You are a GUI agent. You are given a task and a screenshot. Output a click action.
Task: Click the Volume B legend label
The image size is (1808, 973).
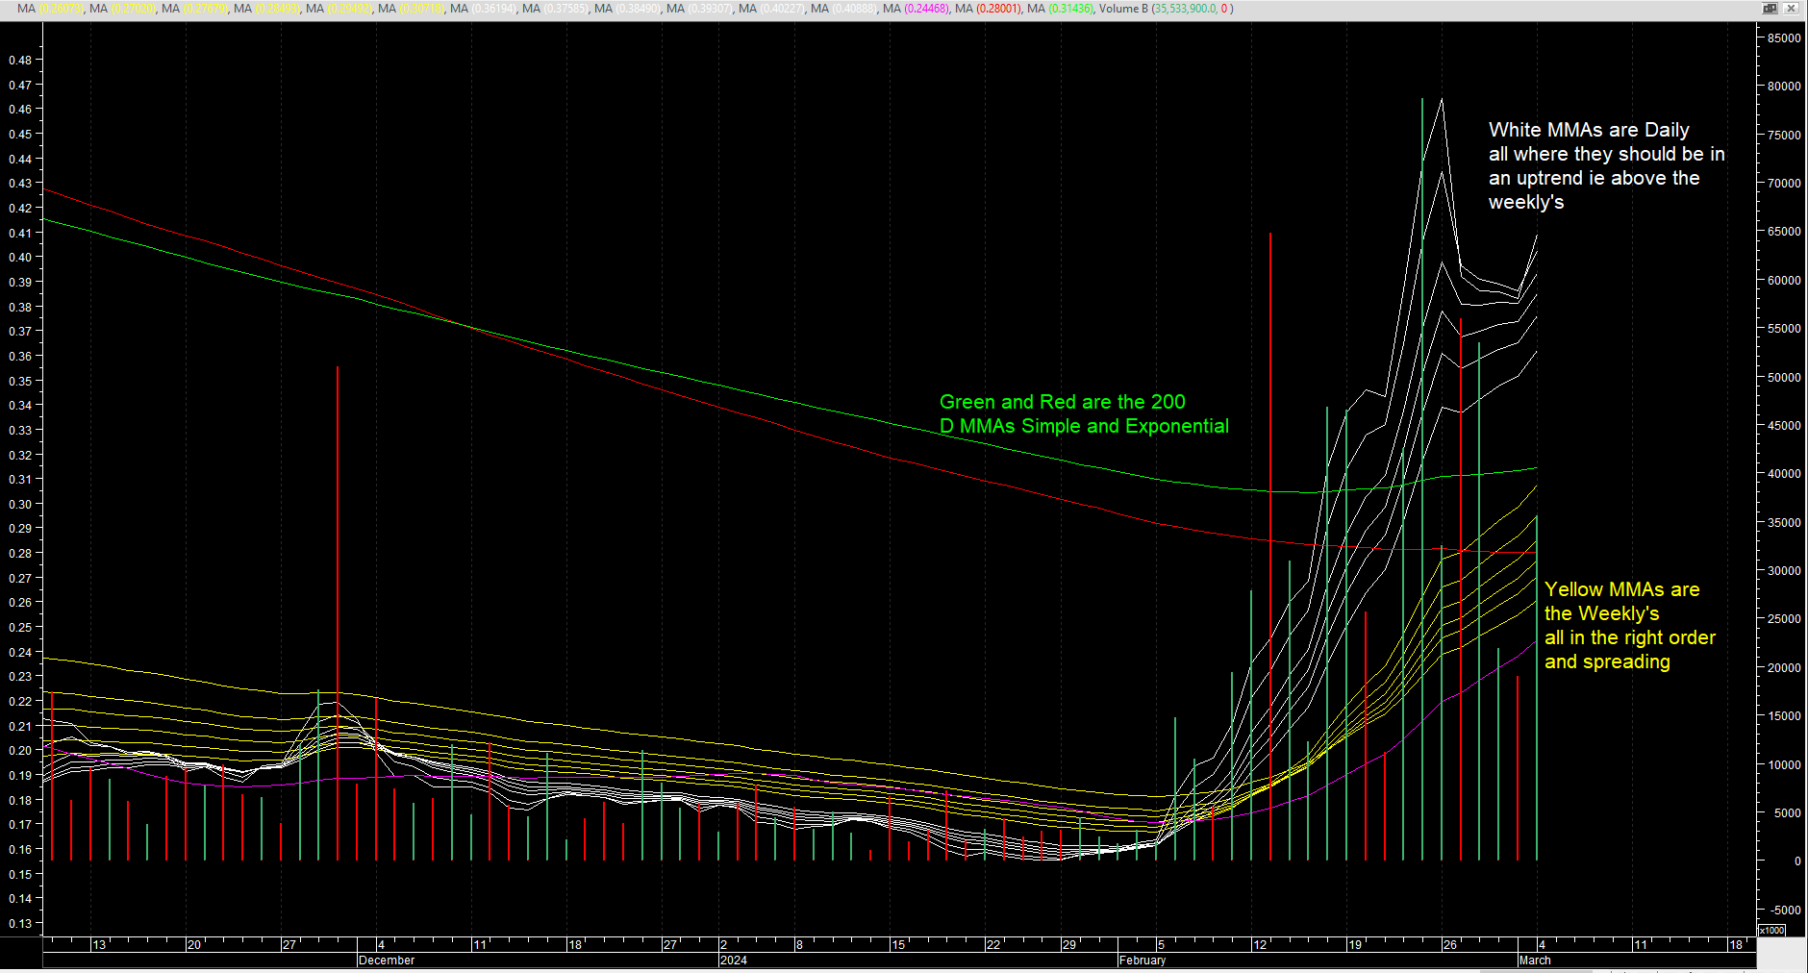point(1123,9)
